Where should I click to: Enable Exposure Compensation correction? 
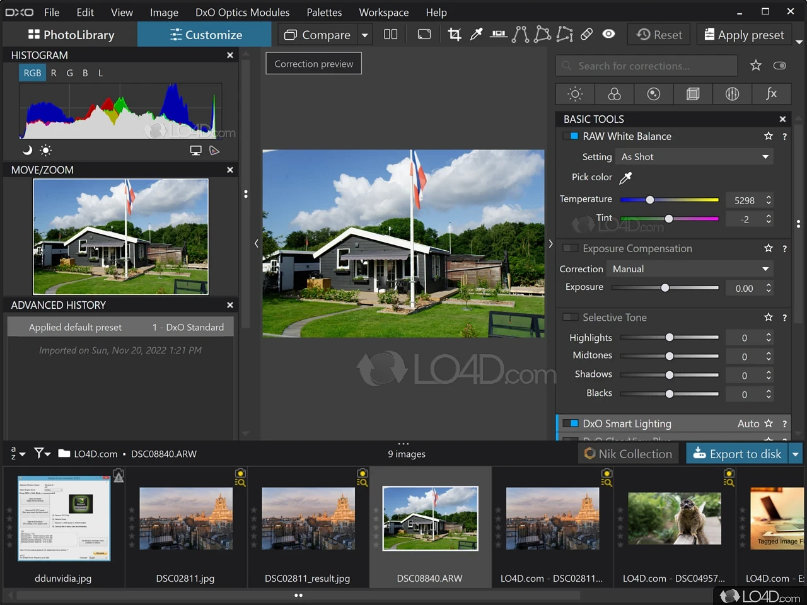(x=571, y=248)
